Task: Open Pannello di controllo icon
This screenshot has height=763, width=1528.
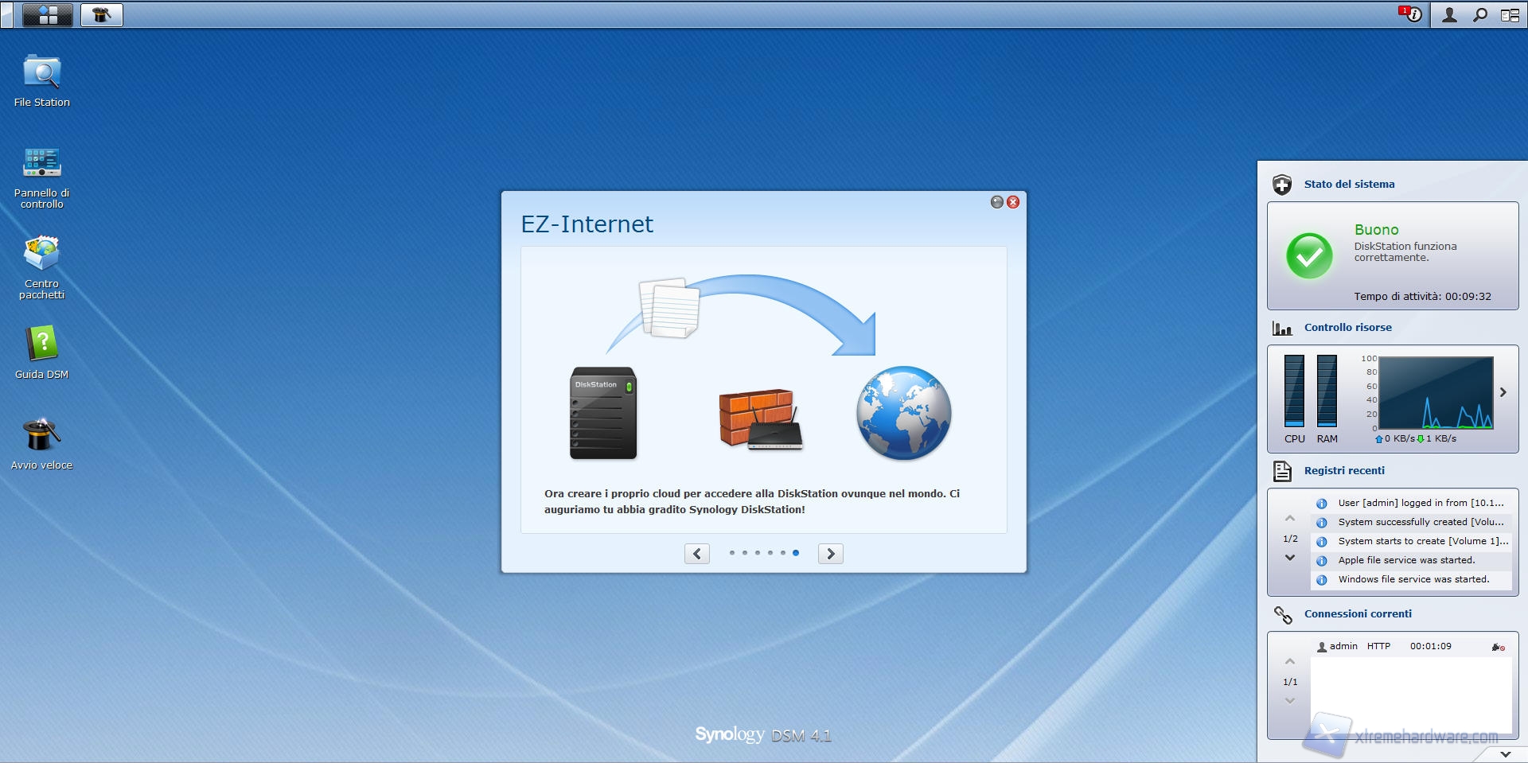Action: pos(41,163)
